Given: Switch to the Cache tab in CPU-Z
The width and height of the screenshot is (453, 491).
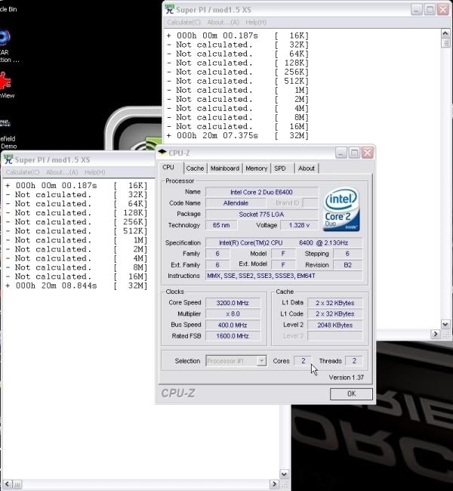Looking at the screenshot, I should click(x=195, y=168).
